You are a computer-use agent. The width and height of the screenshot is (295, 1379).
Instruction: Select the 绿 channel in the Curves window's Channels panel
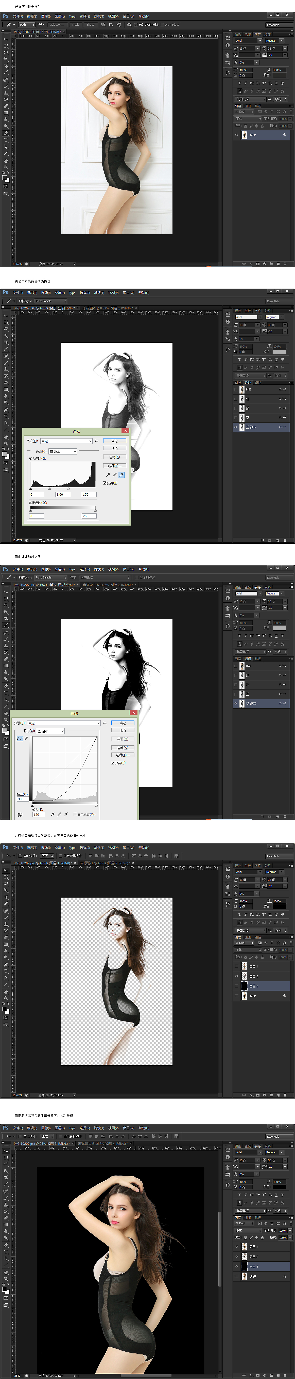(261, 684)
